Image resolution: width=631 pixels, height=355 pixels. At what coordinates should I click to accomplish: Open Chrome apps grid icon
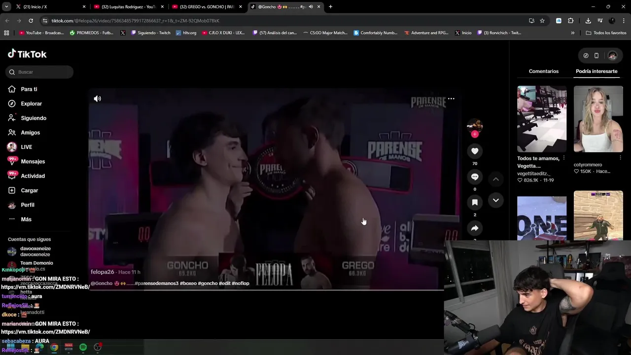6,33
